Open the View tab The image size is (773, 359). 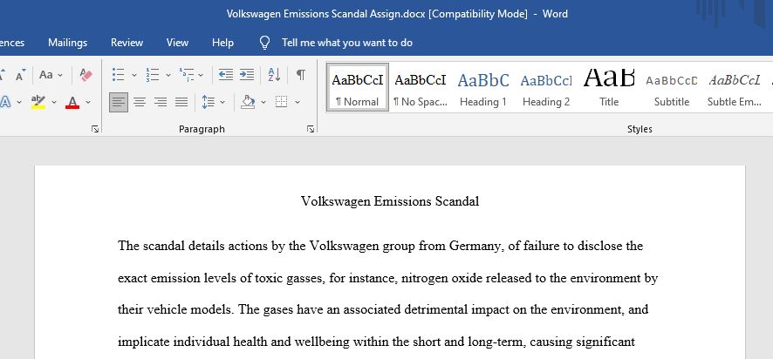[x=177, y=43]
